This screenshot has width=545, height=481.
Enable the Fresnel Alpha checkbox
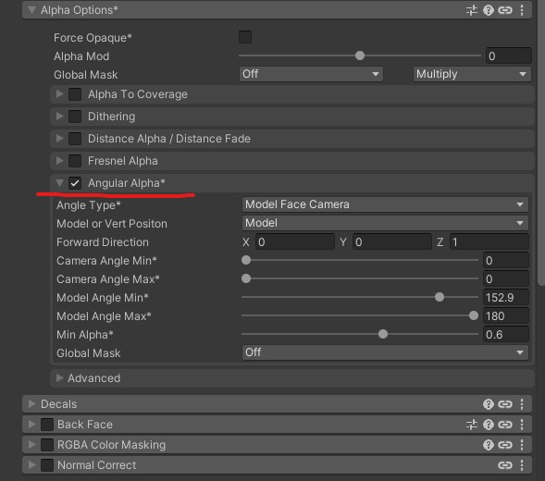(75, 161)
